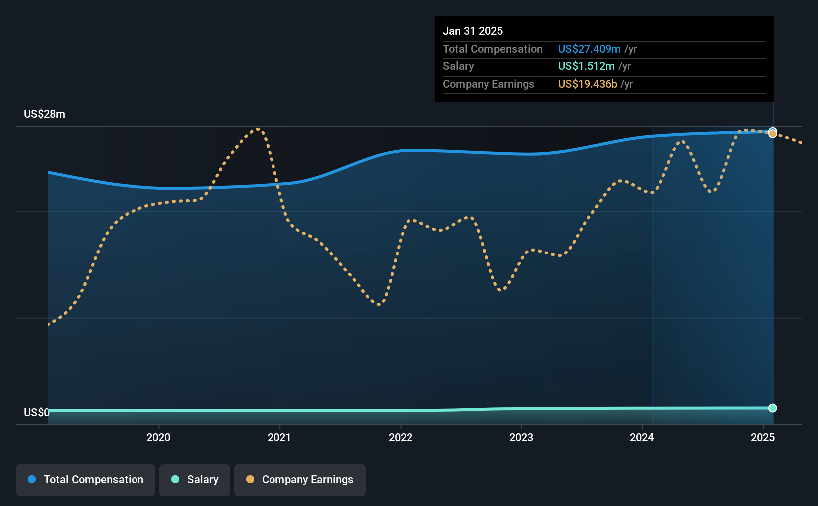Viewport: 818px width, 506px height.
Task: Click the US$28m y-axis label
Action: pyautogui.click(x=44, y=114)
